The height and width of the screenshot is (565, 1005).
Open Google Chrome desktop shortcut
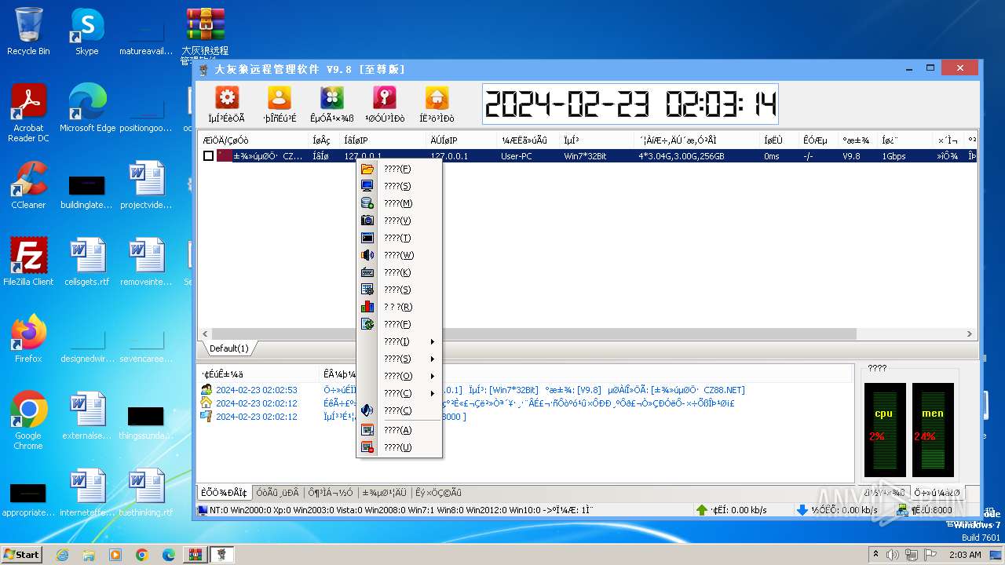28,421
